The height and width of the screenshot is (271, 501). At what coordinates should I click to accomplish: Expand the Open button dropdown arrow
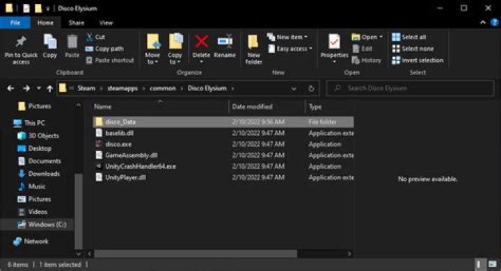coord(381,37)
